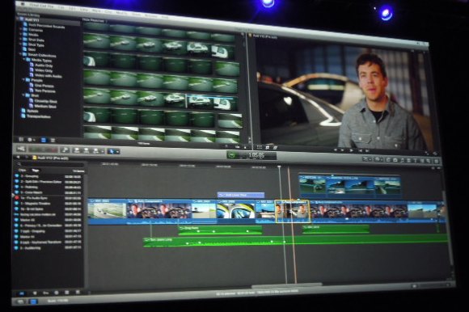Image resolution: width=469 pixels, height=312 pixels.
Task: Click the timeline horizontal scrollbar
Action: point(287,285)
